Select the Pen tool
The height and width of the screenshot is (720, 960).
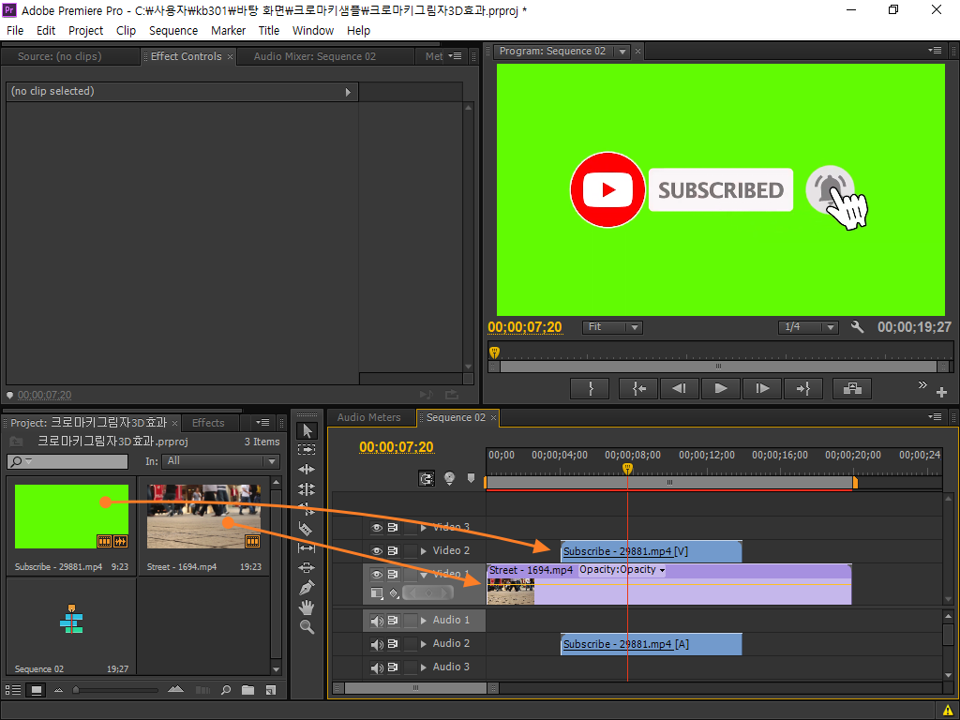tap(307, 588)
